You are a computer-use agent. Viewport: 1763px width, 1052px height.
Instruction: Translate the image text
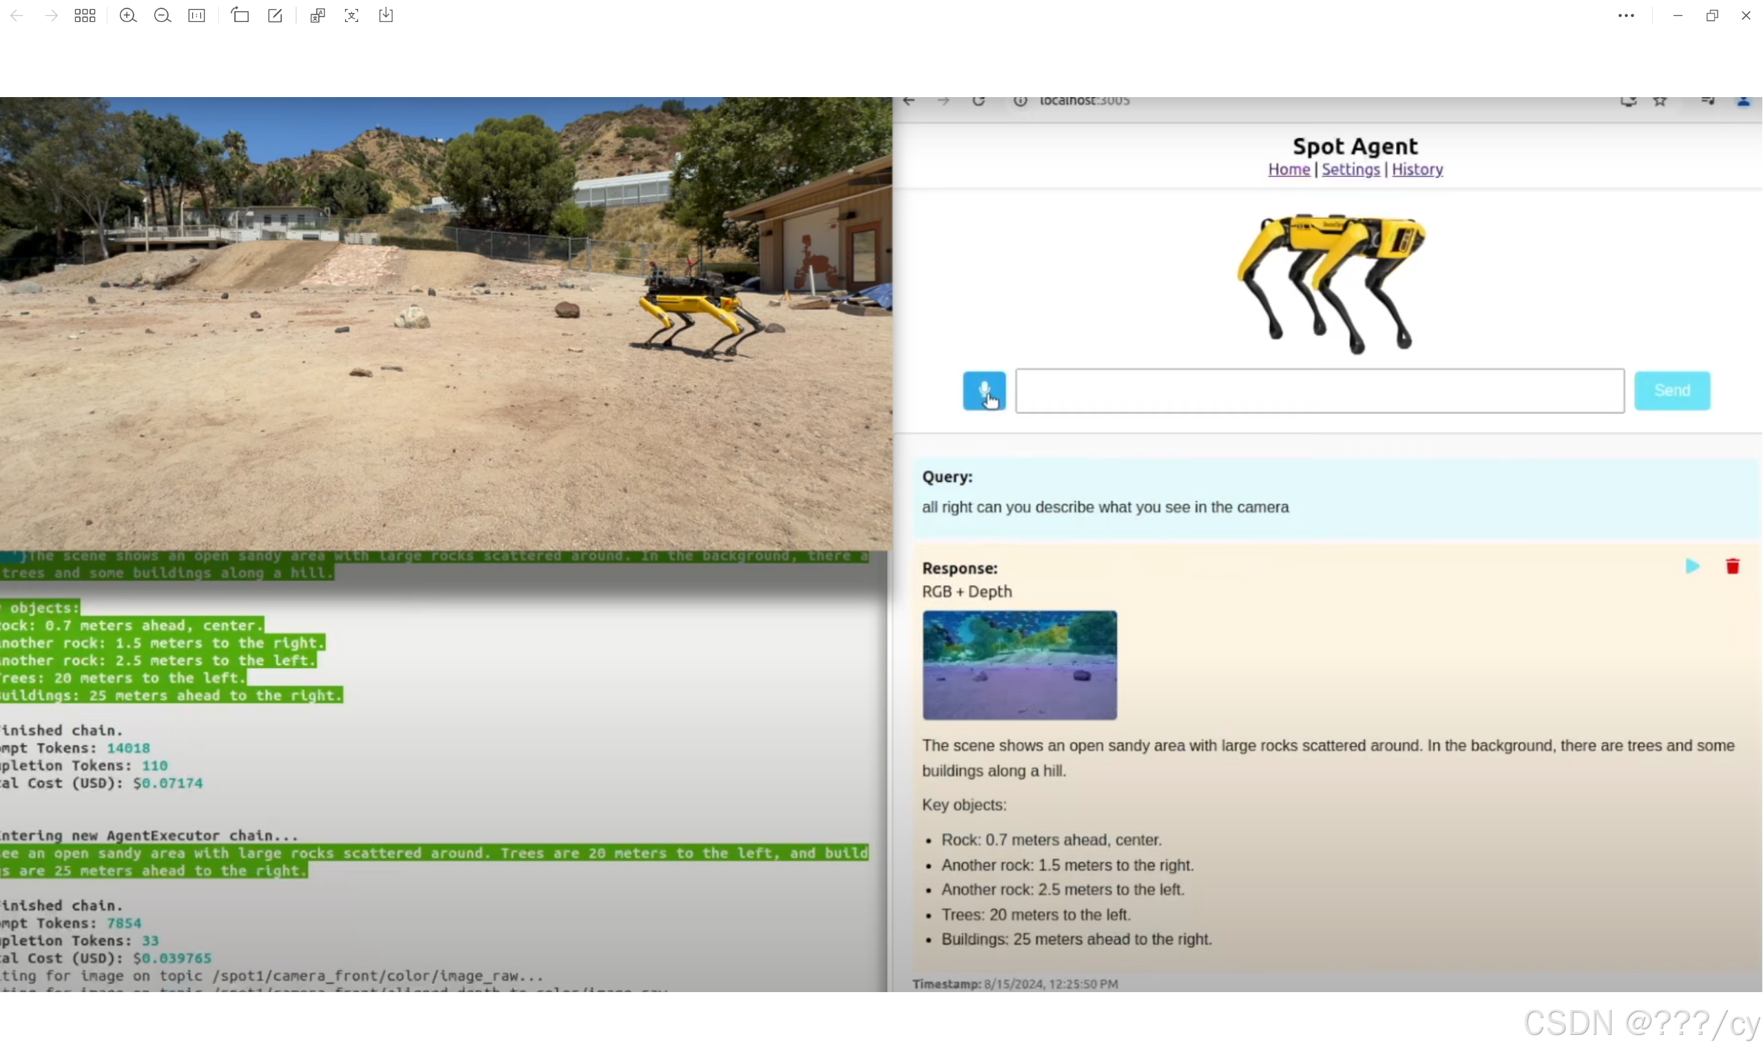(317, 16)
